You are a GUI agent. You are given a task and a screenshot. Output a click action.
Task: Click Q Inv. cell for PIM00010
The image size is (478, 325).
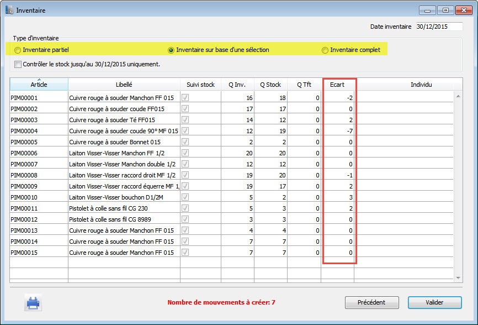click(237, 197)
